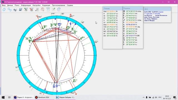Select the Mars position row in planets panel
178x100 pixels.
point(132,20)
